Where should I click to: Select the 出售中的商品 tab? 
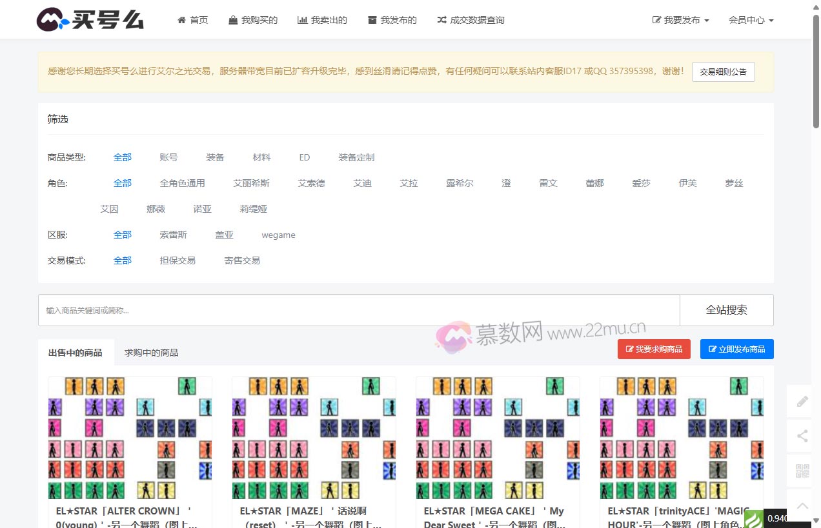76,353
